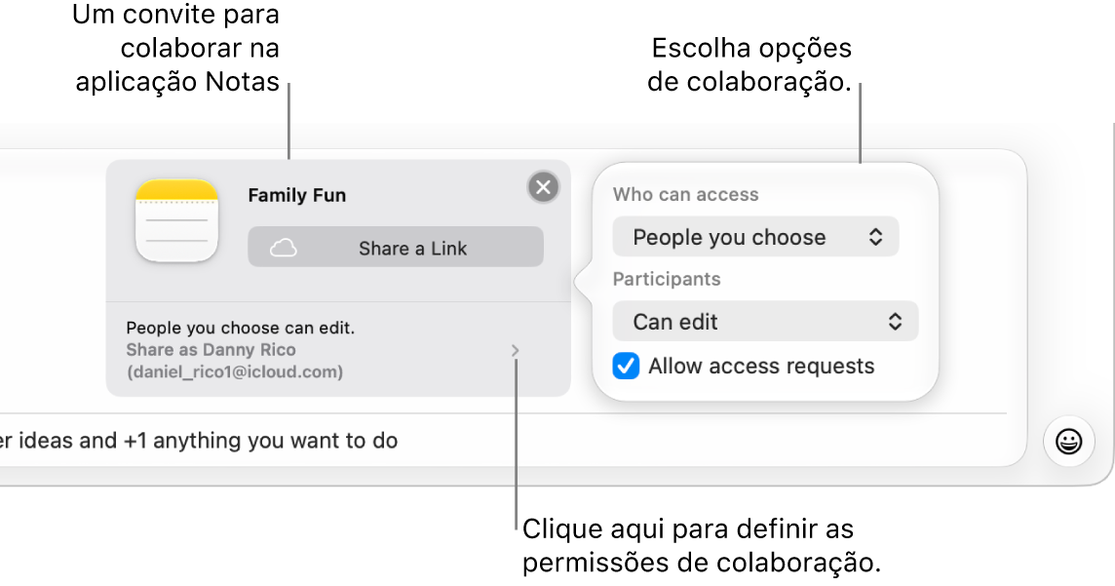Click the "Who can access" heading
The image size is (1115, 586).
685,195
